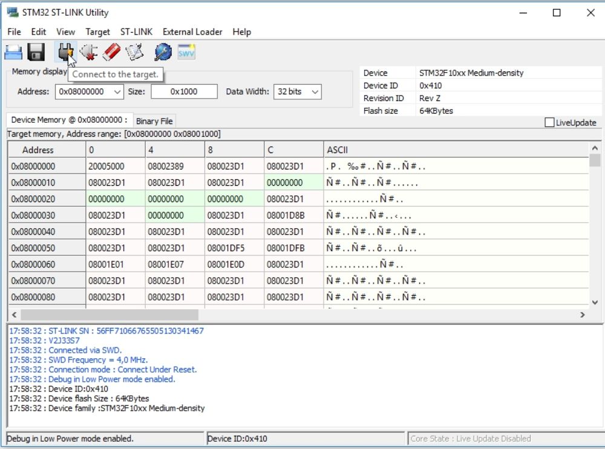Click log line ST-LINK SN serial number
This screenshot has width=605, height=449.
(x=106, y=331)
